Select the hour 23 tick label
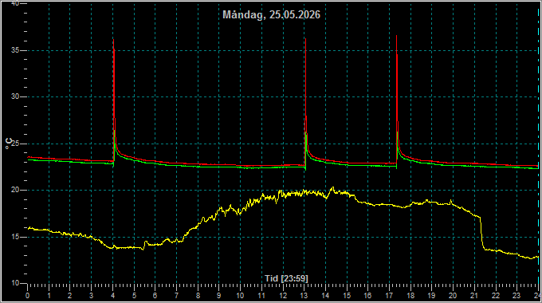This screenshot has height=303, width=542. click(x=516, y=296)
